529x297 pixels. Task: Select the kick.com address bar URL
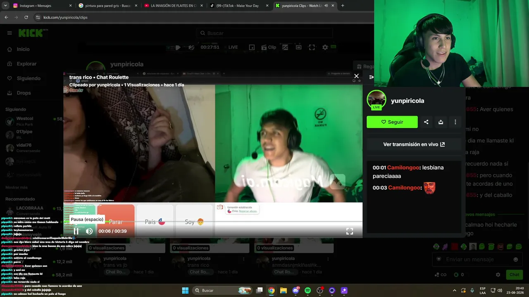coord(65,17)
